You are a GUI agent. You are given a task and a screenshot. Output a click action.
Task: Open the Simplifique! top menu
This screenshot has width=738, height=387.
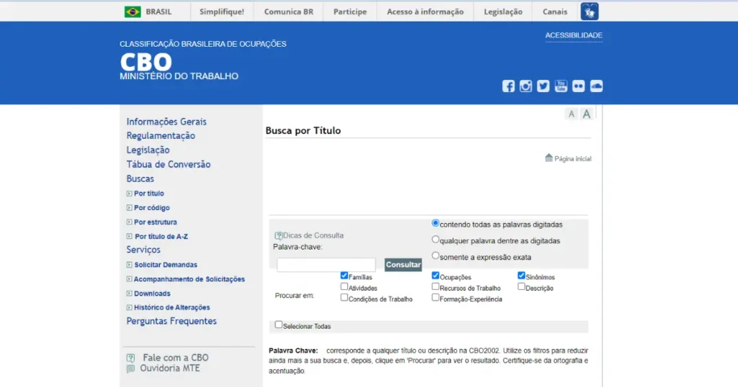click(222, 12)
